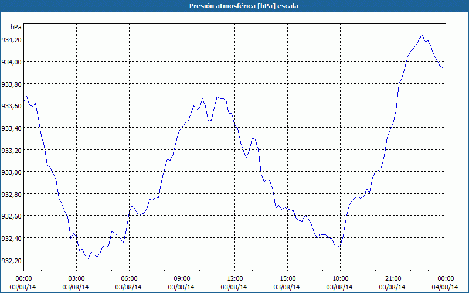Click the 934,00 pressure axis label
469x293 pixels.
pyautogui.click(x=11, y=62)
